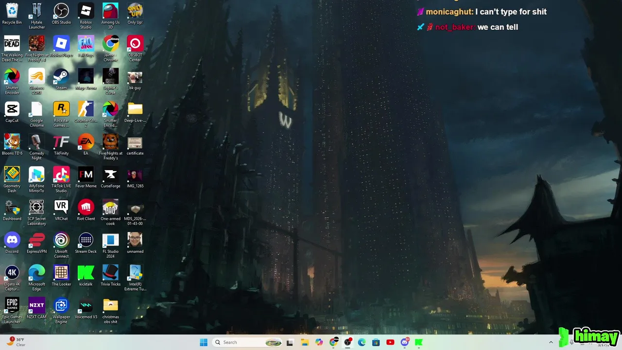Select the One-armed cook desktop icon
Screen dimensions: 622x350
pos(110,211)
